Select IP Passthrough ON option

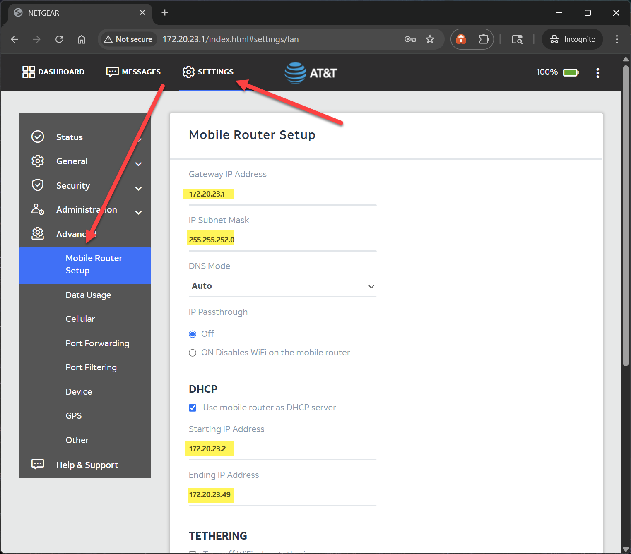(193, 353)
